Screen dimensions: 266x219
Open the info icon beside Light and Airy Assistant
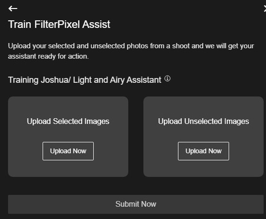pos(167,79)
